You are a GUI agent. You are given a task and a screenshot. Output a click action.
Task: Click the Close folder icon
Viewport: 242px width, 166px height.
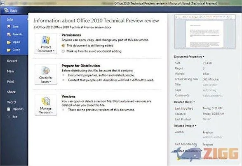point(9,50)
